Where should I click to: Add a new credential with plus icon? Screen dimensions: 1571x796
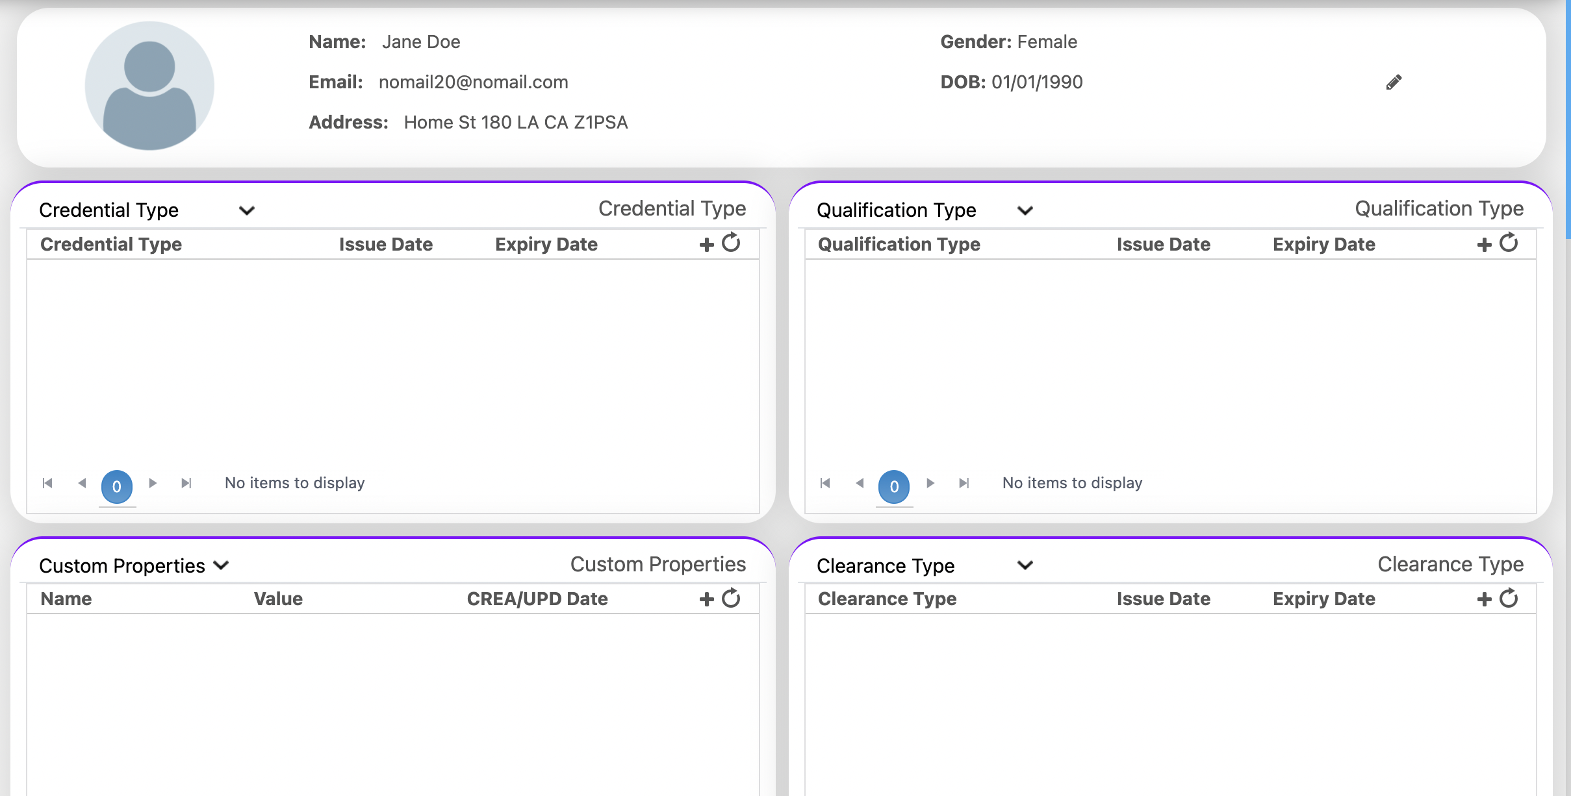[x=706, y=245]
